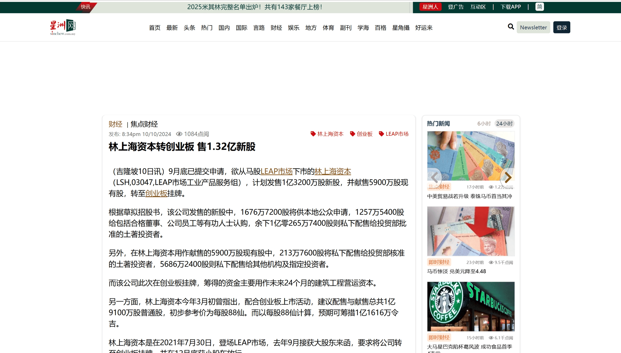Click the tag icon beside LEAP市场
Image resolution: width=621 pixels, height=353 pixels.
[381, 134]
